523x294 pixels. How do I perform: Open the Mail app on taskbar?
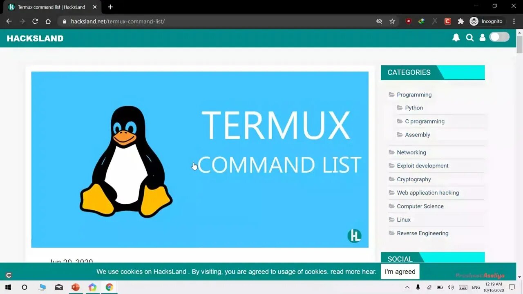[59, 287]
